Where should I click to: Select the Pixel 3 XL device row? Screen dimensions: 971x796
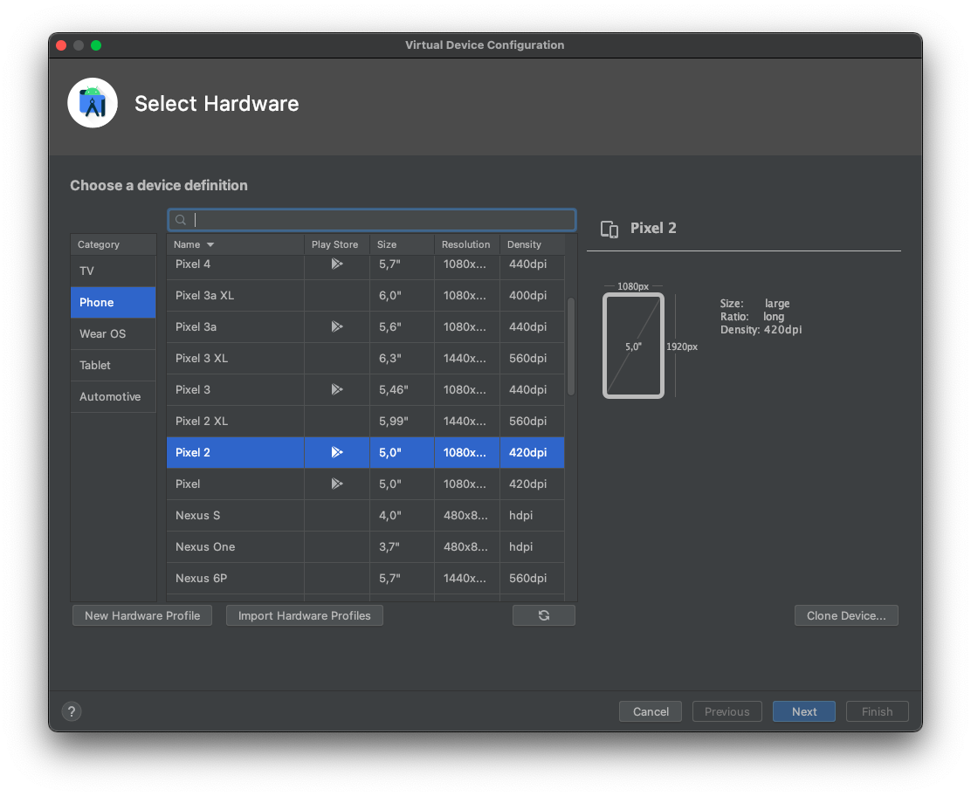pyautogui.click(x=365, y=359)
